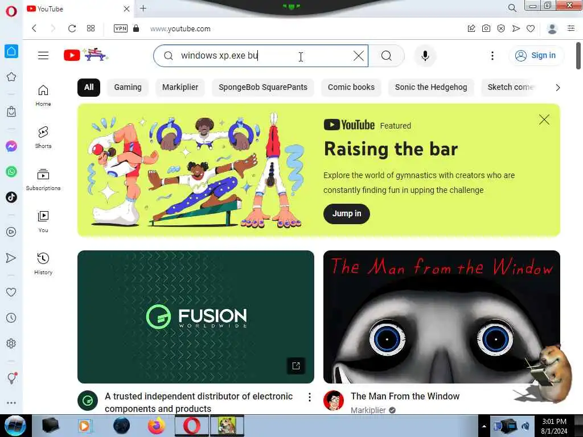Open Pinboards heart icon in sidebar
This screenshot has height=437, width=583.
[11, 292]
